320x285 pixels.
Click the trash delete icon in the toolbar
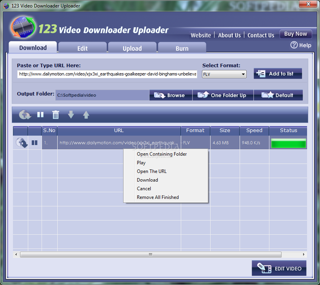[x=56, y=114]
